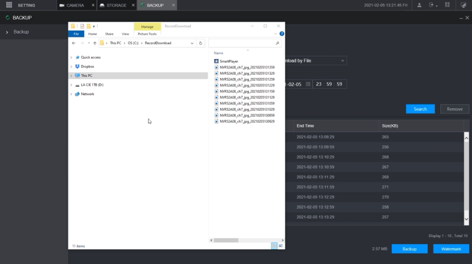
Task: Open the Customize Quick Access Toolbar dropdown
Action: (x=94, y=26)
